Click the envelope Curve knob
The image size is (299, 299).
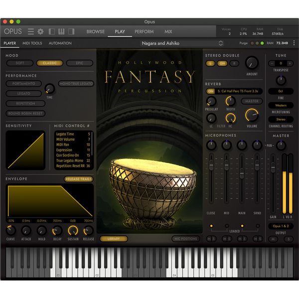pos(10,231)
